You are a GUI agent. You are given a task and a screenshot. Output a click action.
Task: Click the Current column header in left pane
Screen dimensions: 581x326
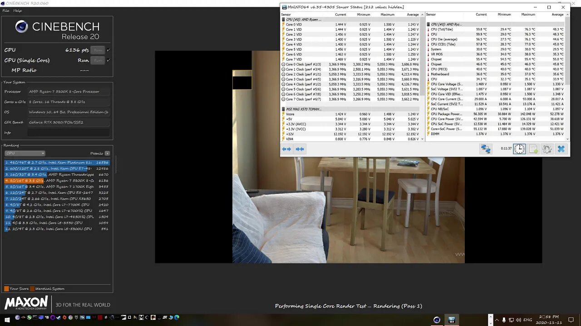(340, 14)
